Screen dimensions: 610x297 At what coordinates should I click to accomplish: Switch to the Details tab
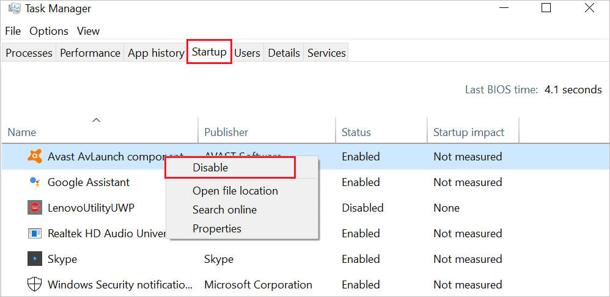[x=284, y=53]
